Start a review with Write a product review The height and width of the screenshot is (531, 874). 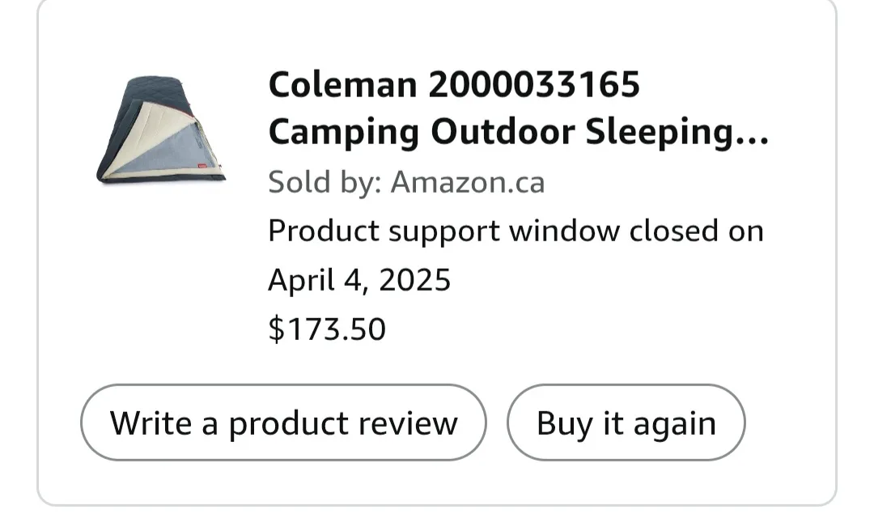(285, 422)
